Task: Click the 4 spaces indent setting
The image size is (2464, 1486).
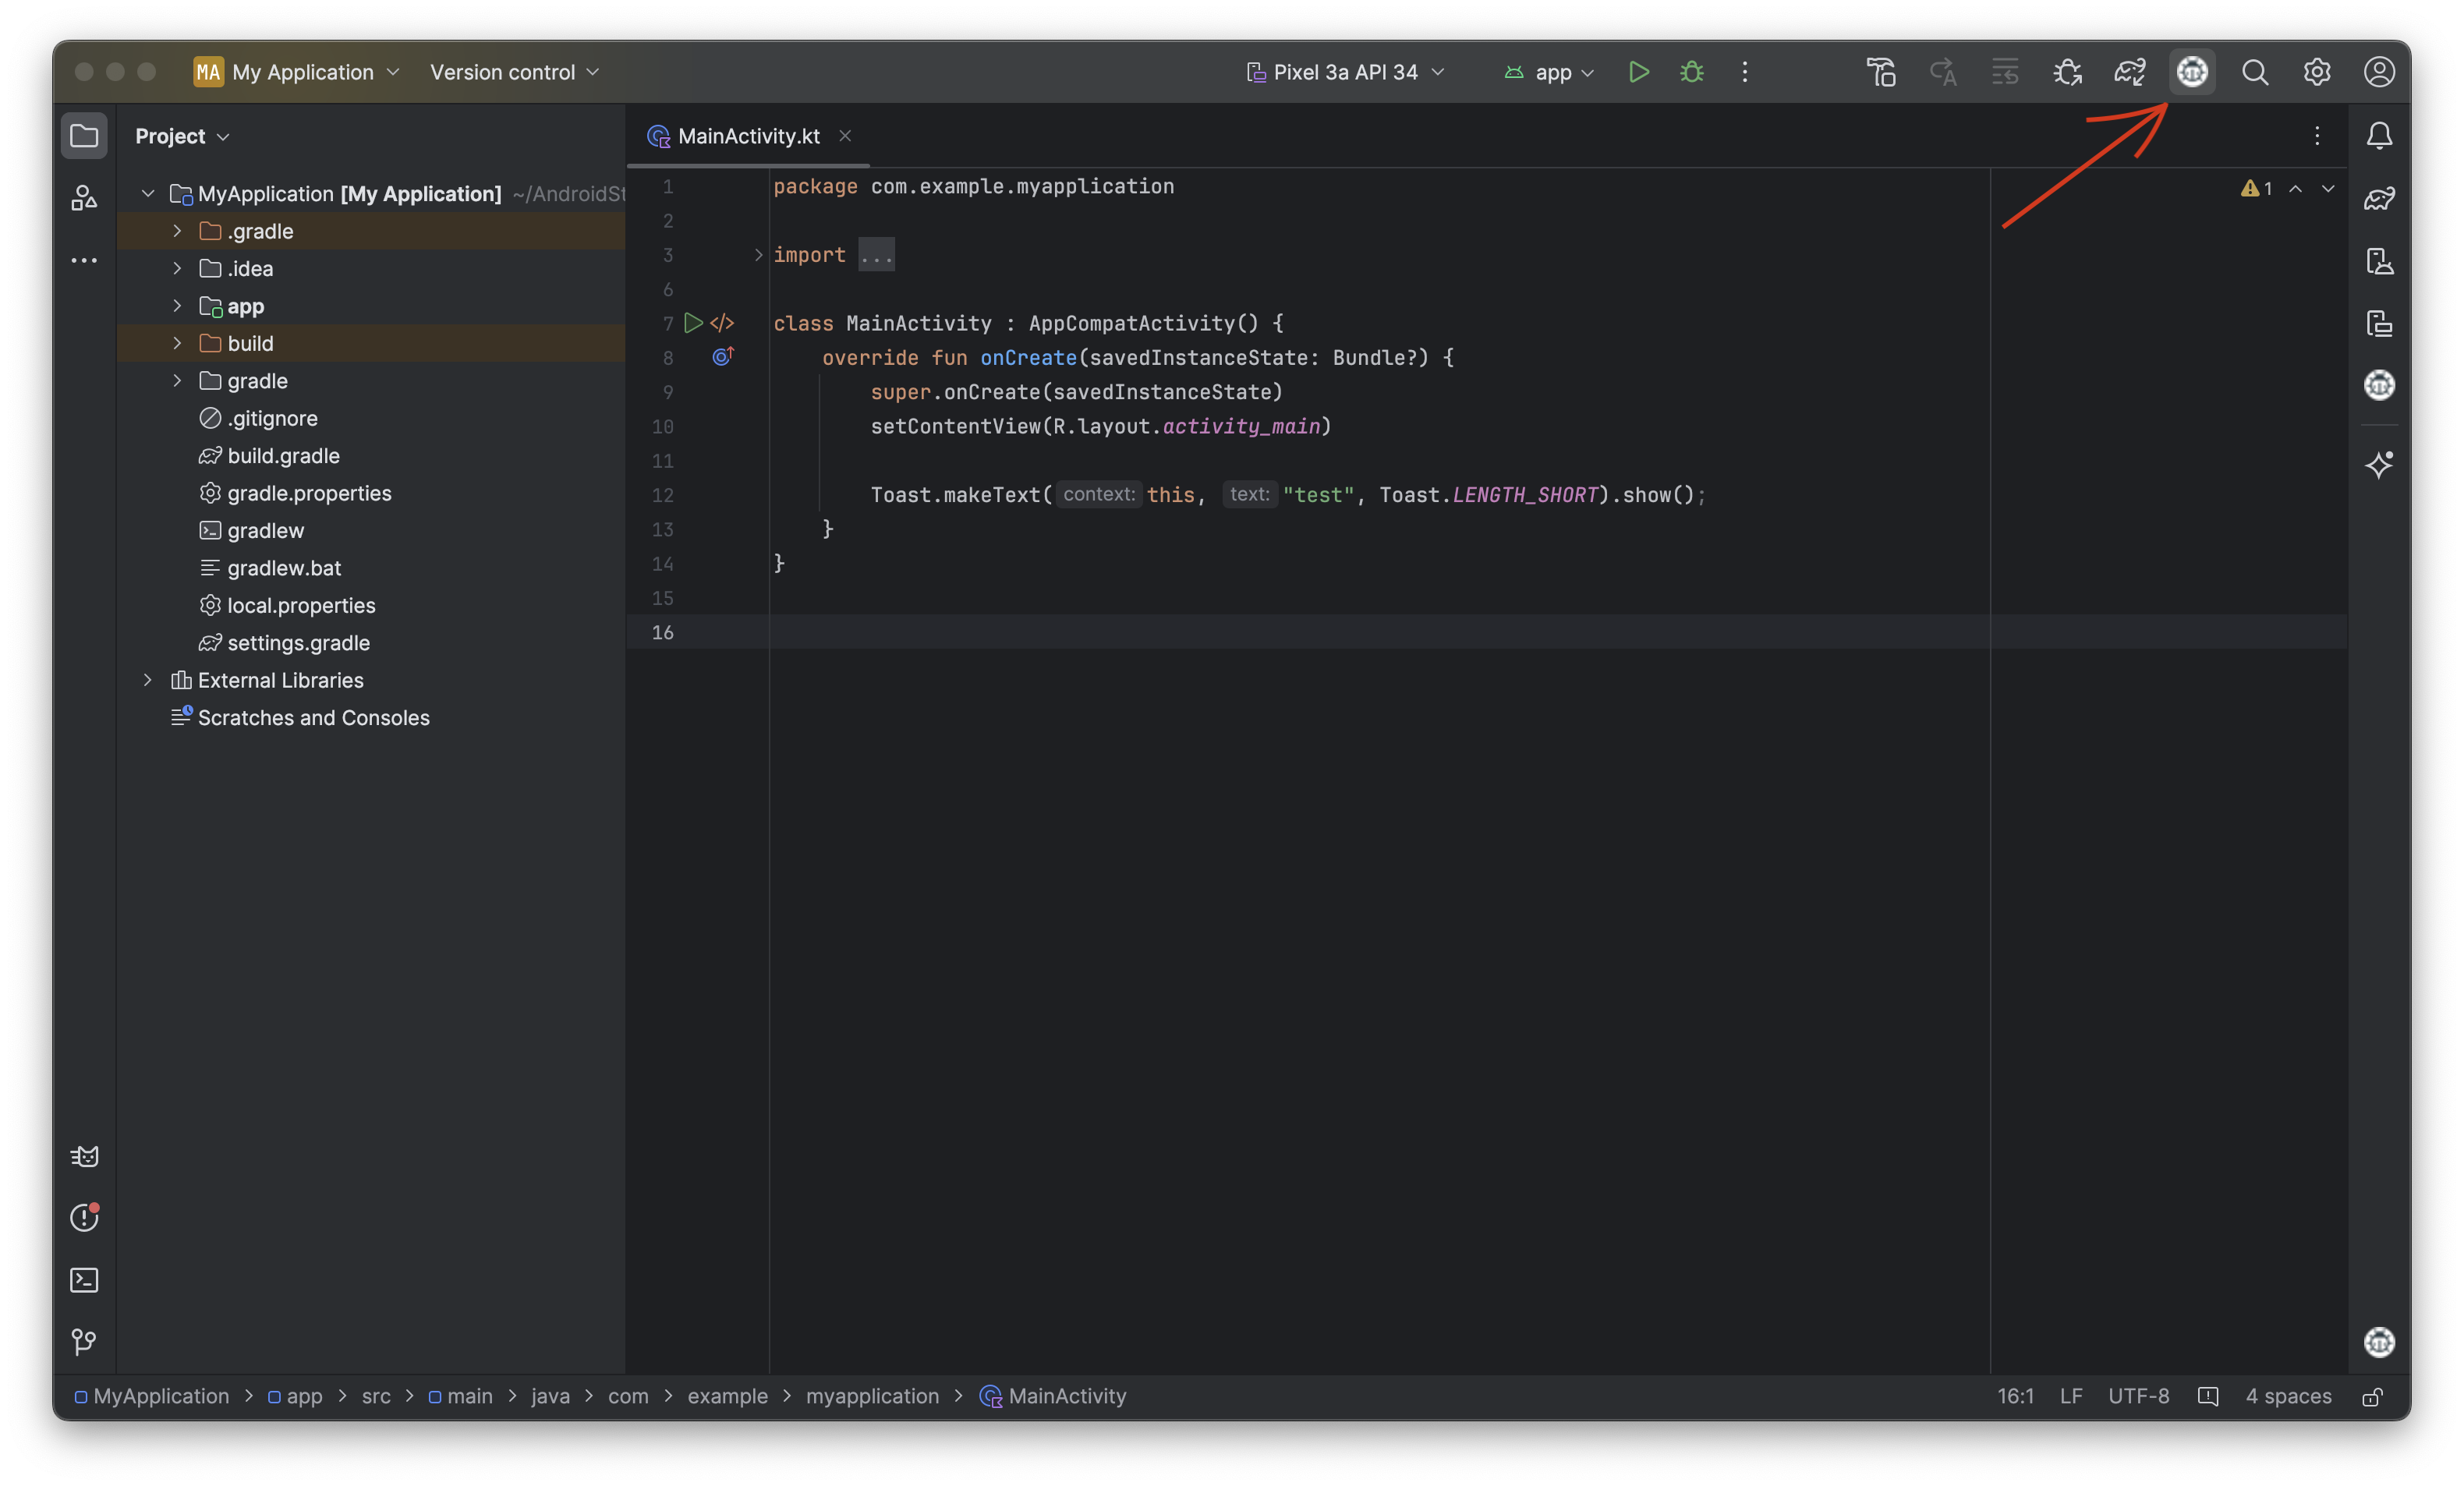Action: (2288, 1396)
